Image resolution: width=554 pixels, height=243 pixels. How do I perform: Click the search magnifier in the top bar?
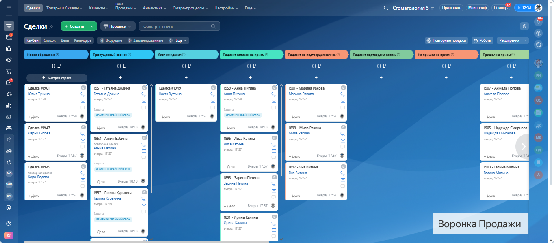tap(386, 8)
